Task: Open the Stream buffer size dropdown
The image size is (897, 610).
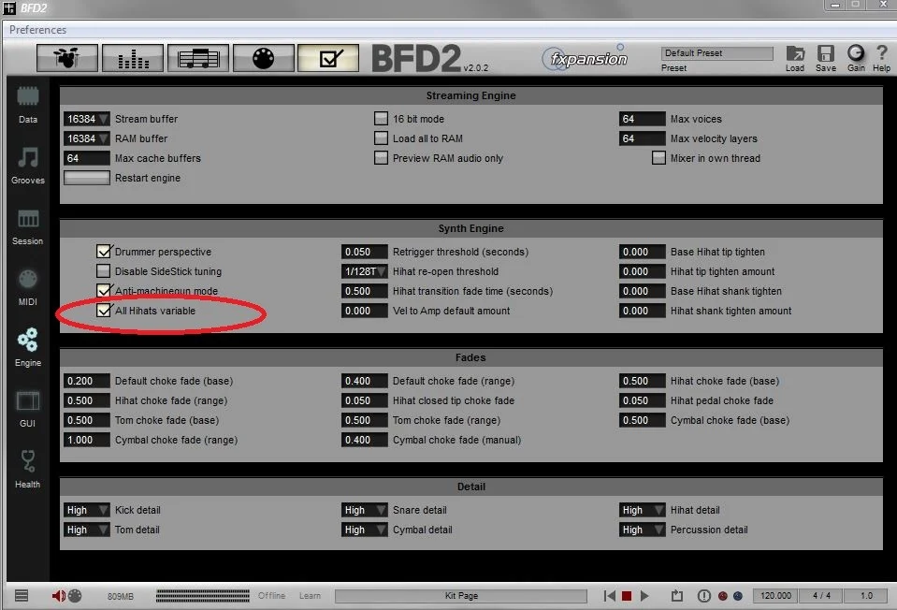Action: pos(86,119)
